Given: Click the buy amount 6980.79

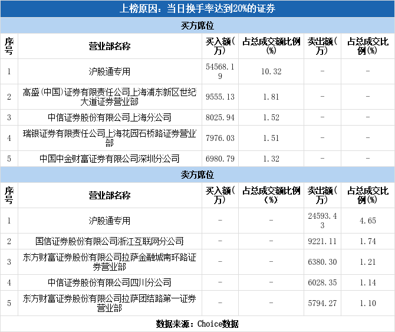Looking at the screenshot, I should (220, 159).
